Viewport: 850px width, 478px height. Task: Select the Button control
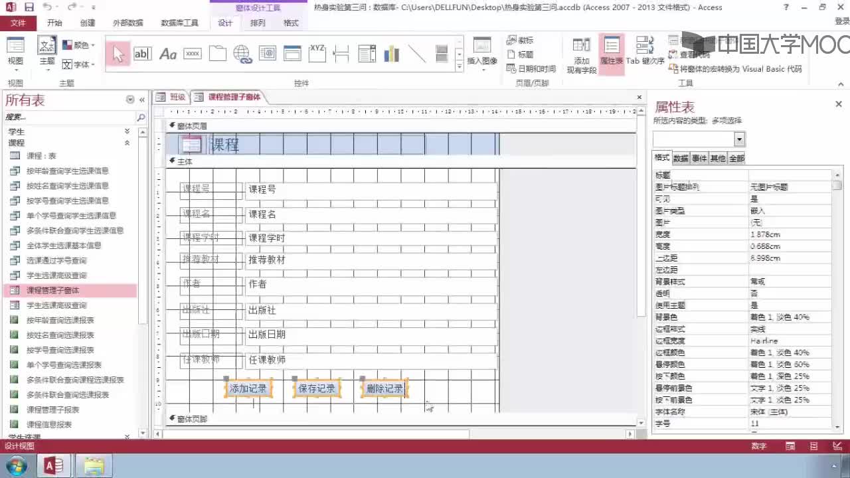(x=193, y=54)
